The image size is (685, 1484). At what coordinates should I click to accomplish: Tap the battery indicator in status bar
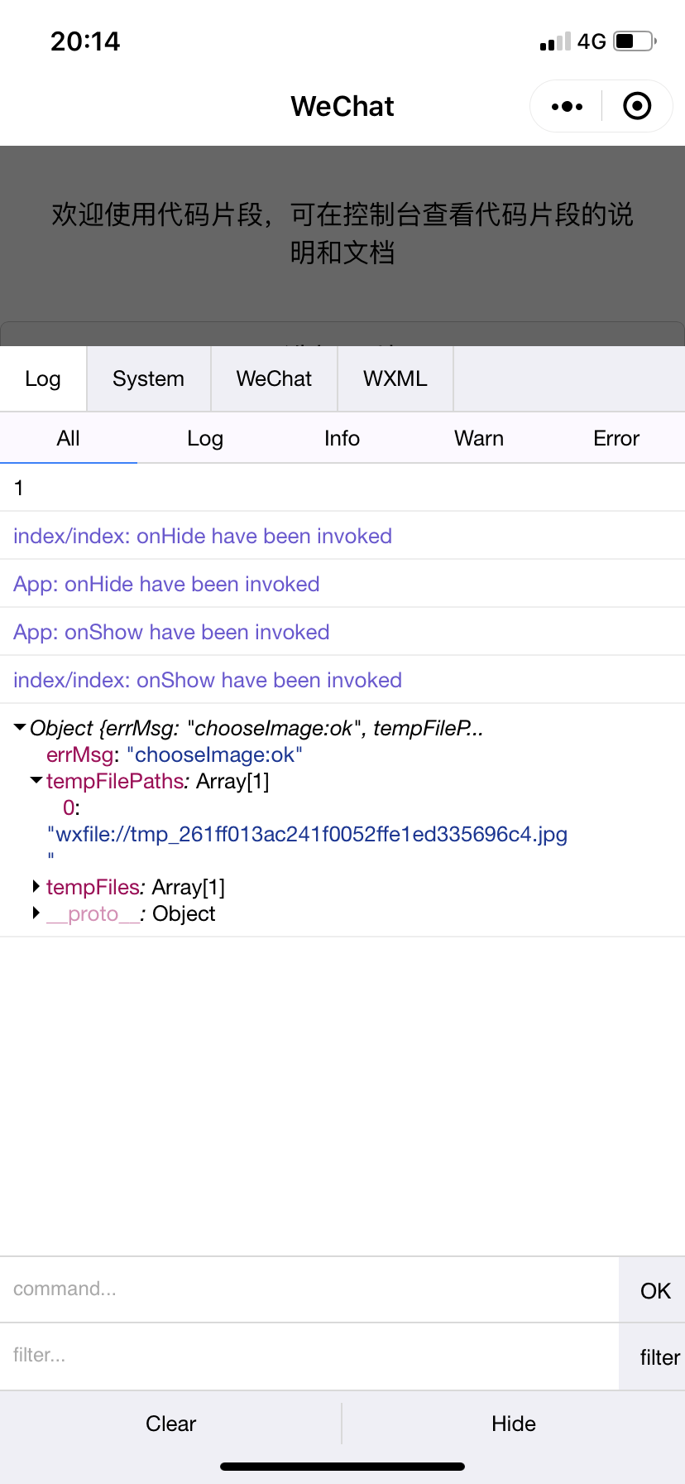(x=635, y=41)
